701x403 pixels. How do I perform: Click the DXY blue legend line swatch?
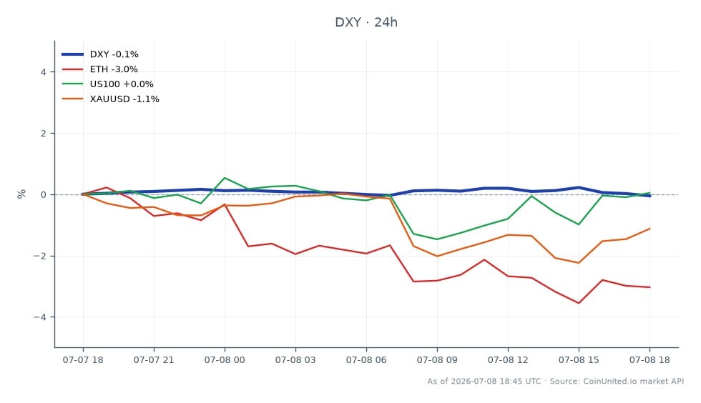[72, 54]
